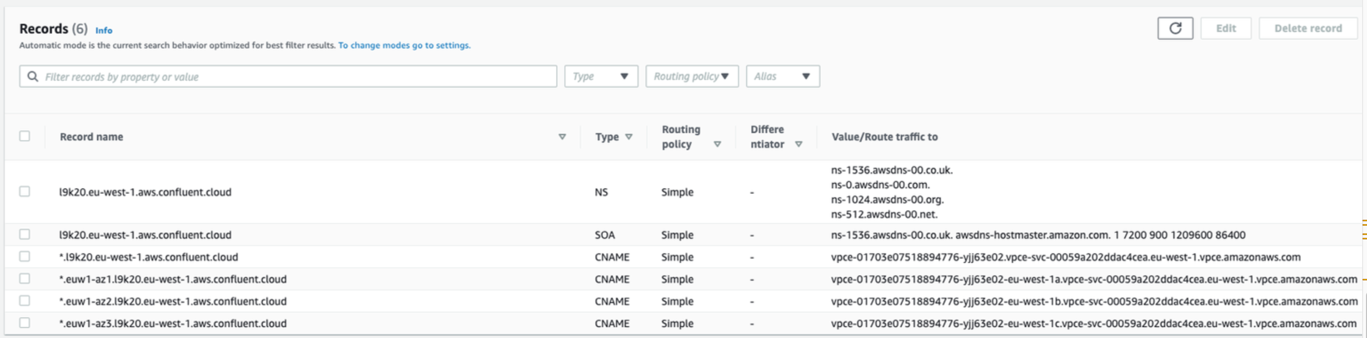Click Simple routing cell in *.euw1-az3 row

tap(677, 324)
